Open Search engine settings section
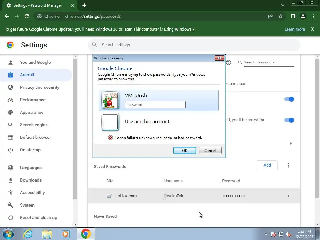Image resolution: width=320 pixels, height=240 pixels. coord(34,125)
